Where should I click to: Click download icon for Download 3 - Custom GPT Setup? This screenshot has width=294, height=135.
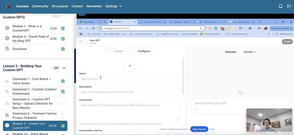pyautogui.click(x=7, y=103)
